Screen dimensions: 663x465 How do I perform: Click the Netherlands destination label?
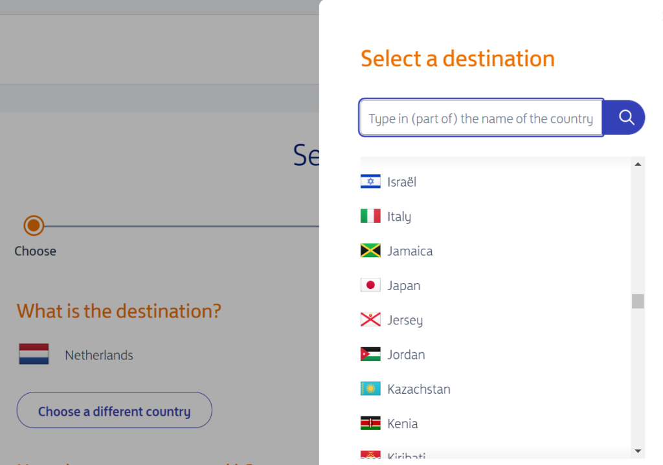coord(99,355)
